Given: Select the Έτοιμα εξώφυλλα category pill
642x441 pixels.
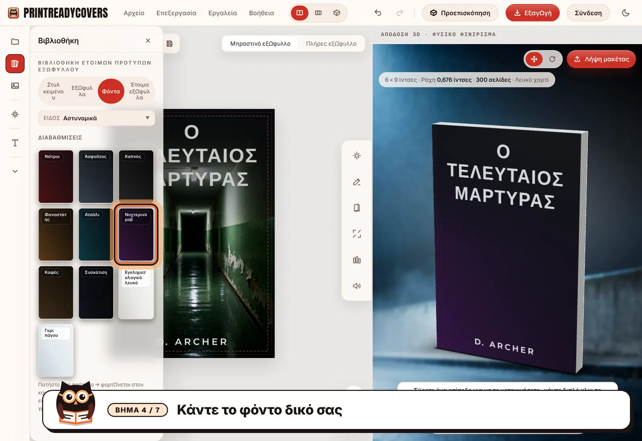Looking at the screenshot, I should tap(140, 91).
